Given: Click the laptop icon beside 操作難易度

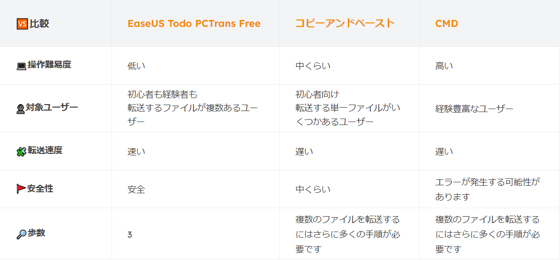Looking at the screenshot, I should click(x=21, y=66).
